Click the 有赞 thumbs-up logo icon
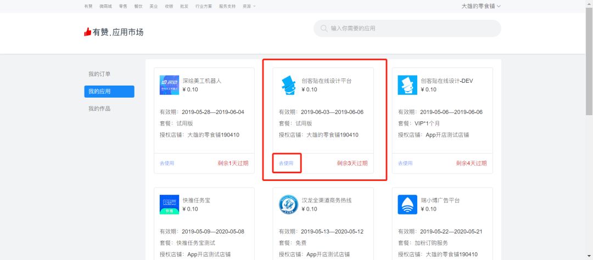This screenshot has height=260, width=593. (88, 32)
